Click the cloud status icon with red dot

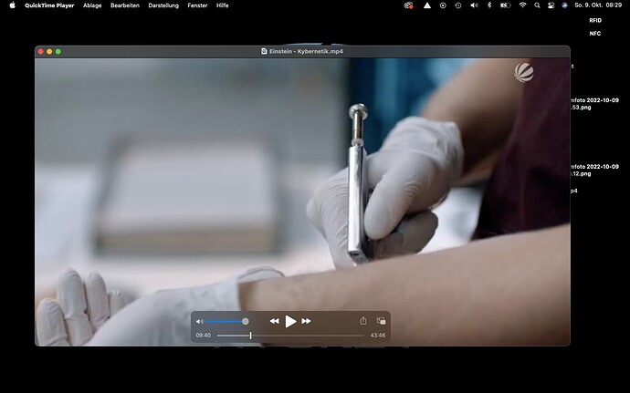(408, 5)
